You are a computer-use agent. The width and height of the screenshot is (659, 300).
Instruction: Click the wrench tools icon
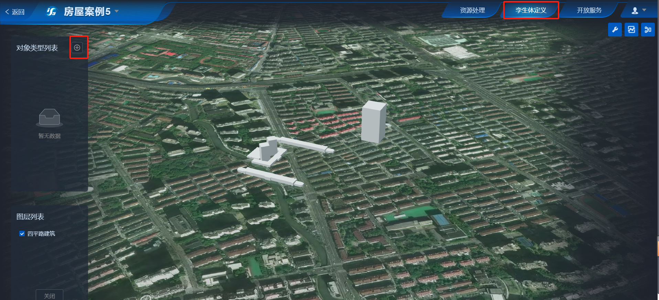pos(615,30)
